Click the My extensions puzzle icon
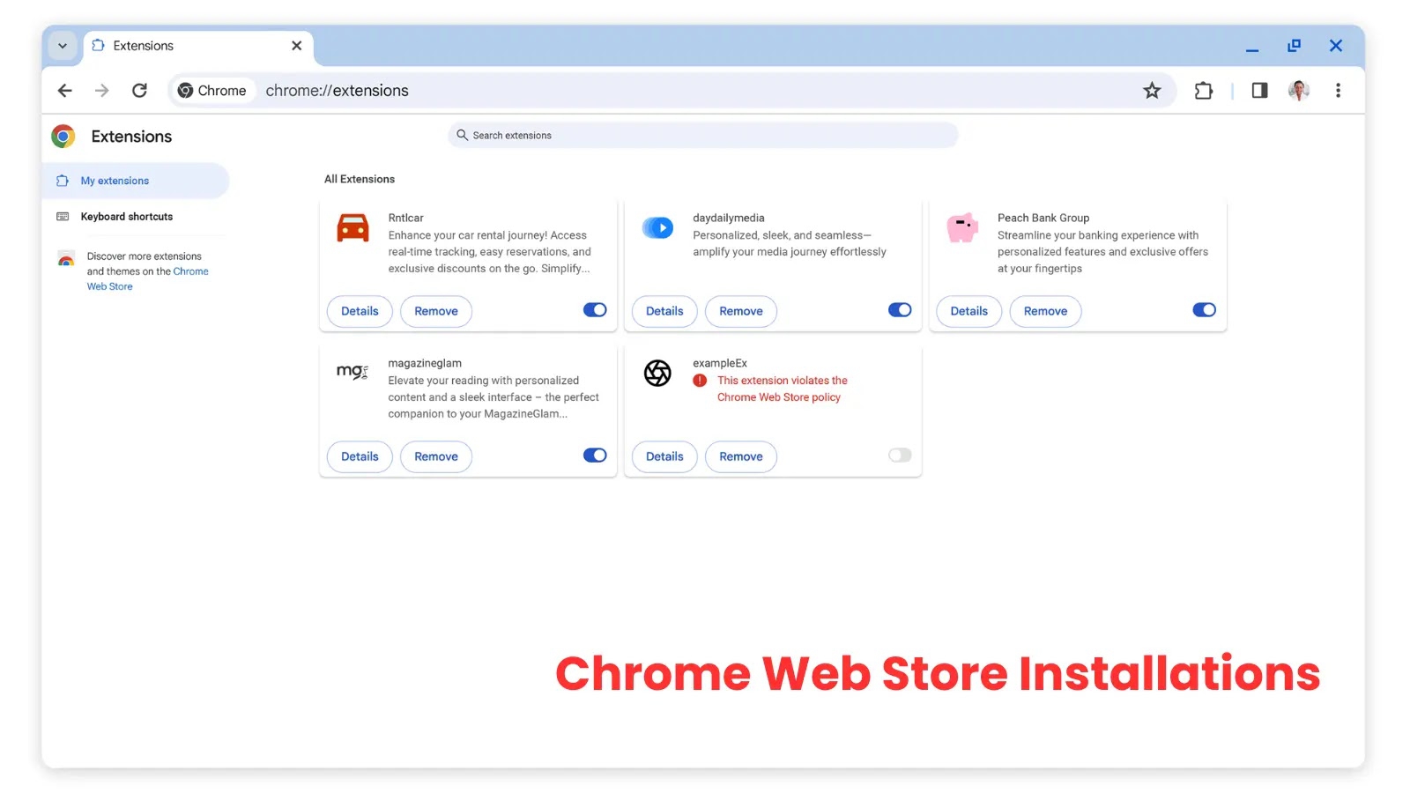Image resolution: width=1410 pixels, height=793 pixels. point(63,181)
